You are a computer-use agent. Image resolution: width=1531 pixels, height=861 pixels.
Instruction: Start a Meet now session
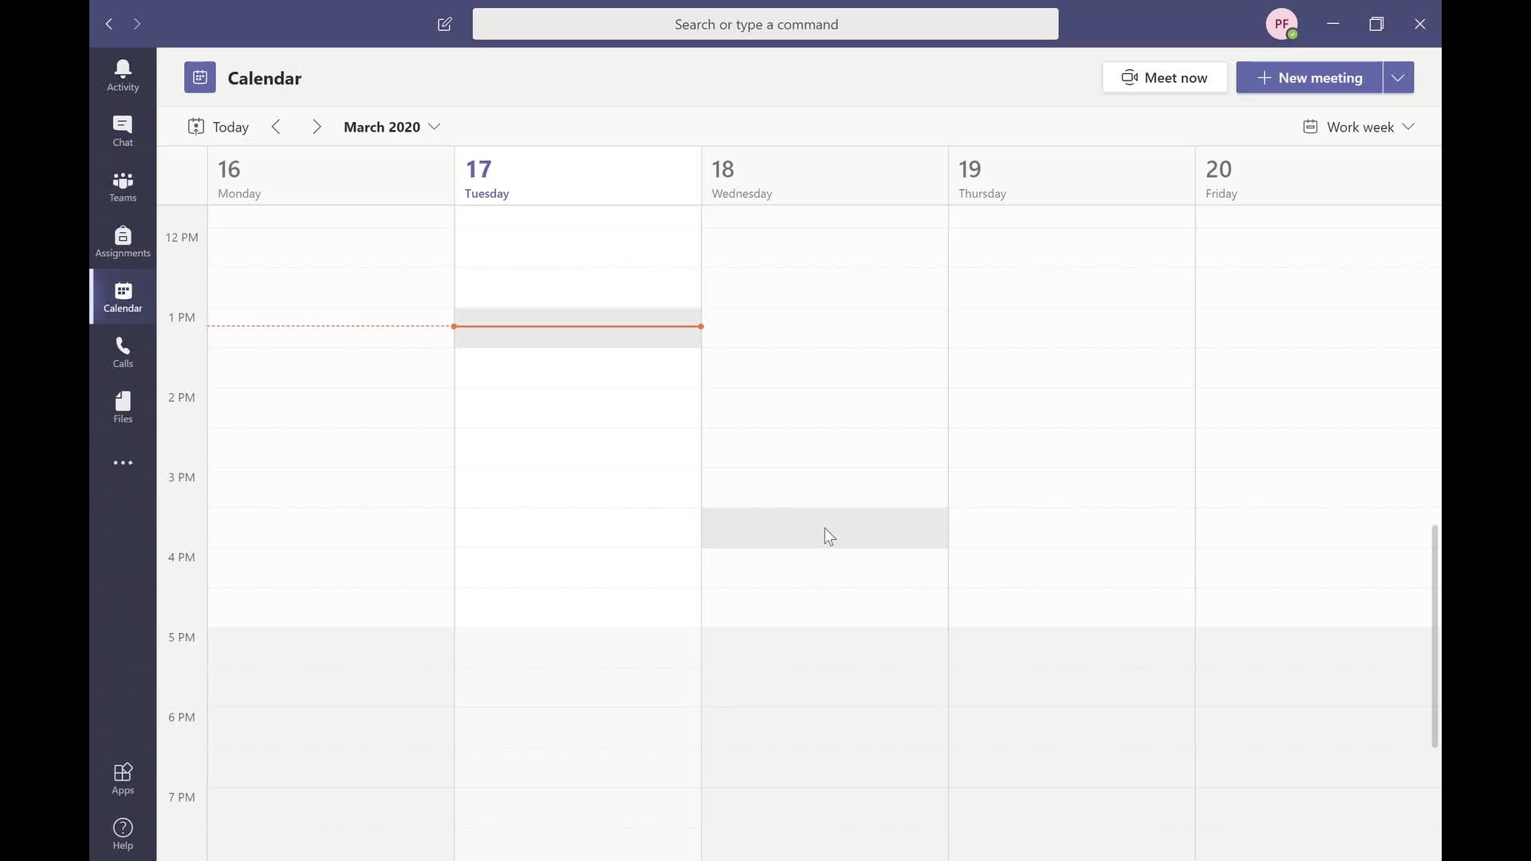pos(1164,77)
